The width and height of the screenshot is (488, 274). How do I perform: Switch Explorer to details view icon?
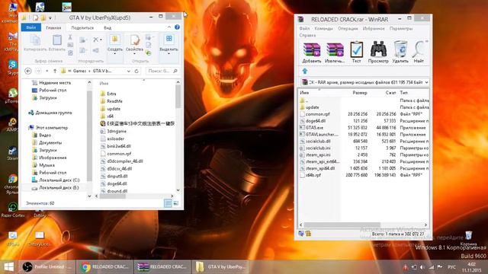(x=168, y=203)
